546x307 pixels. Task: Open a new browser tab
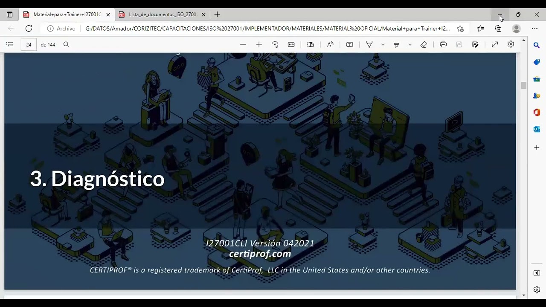click(217, 14)
